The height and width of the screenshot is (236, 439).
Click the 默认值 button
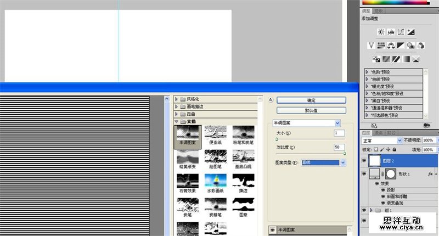pyautogui.click(x=311, y=110)
